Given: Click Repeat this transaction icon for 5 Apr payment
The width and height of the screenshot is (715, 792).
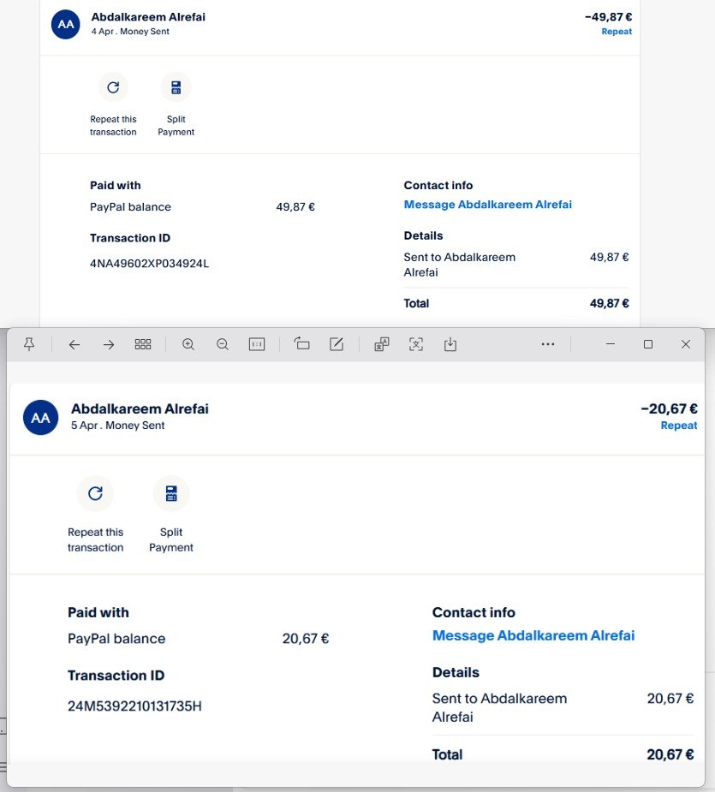Looking at the screenshot, I should point(95,493).
